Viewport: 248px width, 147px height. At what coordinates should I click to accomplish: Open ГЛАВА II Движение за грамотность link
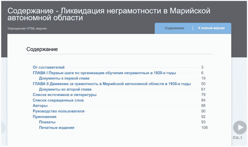tap(112, 84)
